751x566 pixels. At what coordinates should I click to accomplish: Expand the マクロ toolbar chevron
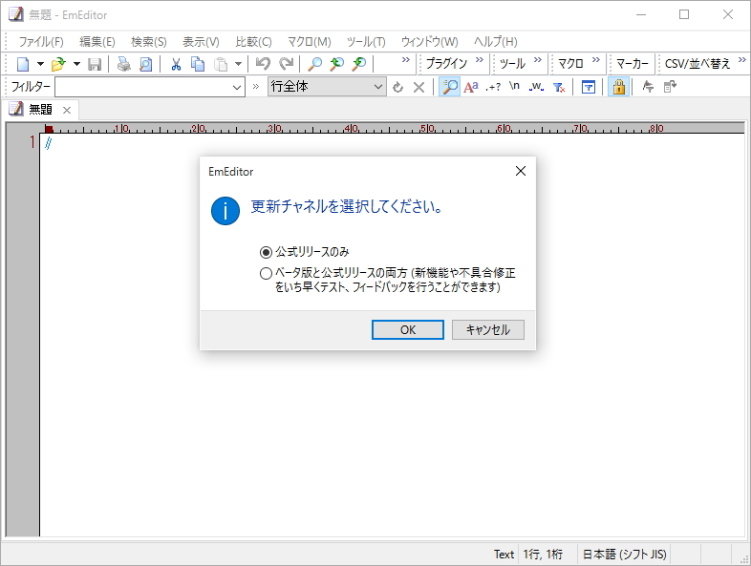pyautogui.click(x=596, y=60)
